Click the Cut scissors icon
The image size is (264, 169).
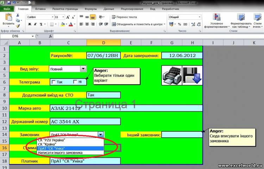pyautogui.click(x=18, y=15)
